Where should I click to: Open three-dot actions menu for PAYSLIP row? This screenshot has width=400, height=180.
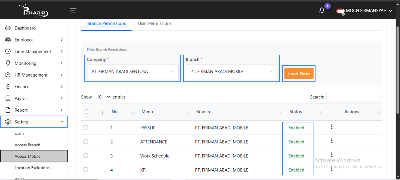tap(332, 127)
